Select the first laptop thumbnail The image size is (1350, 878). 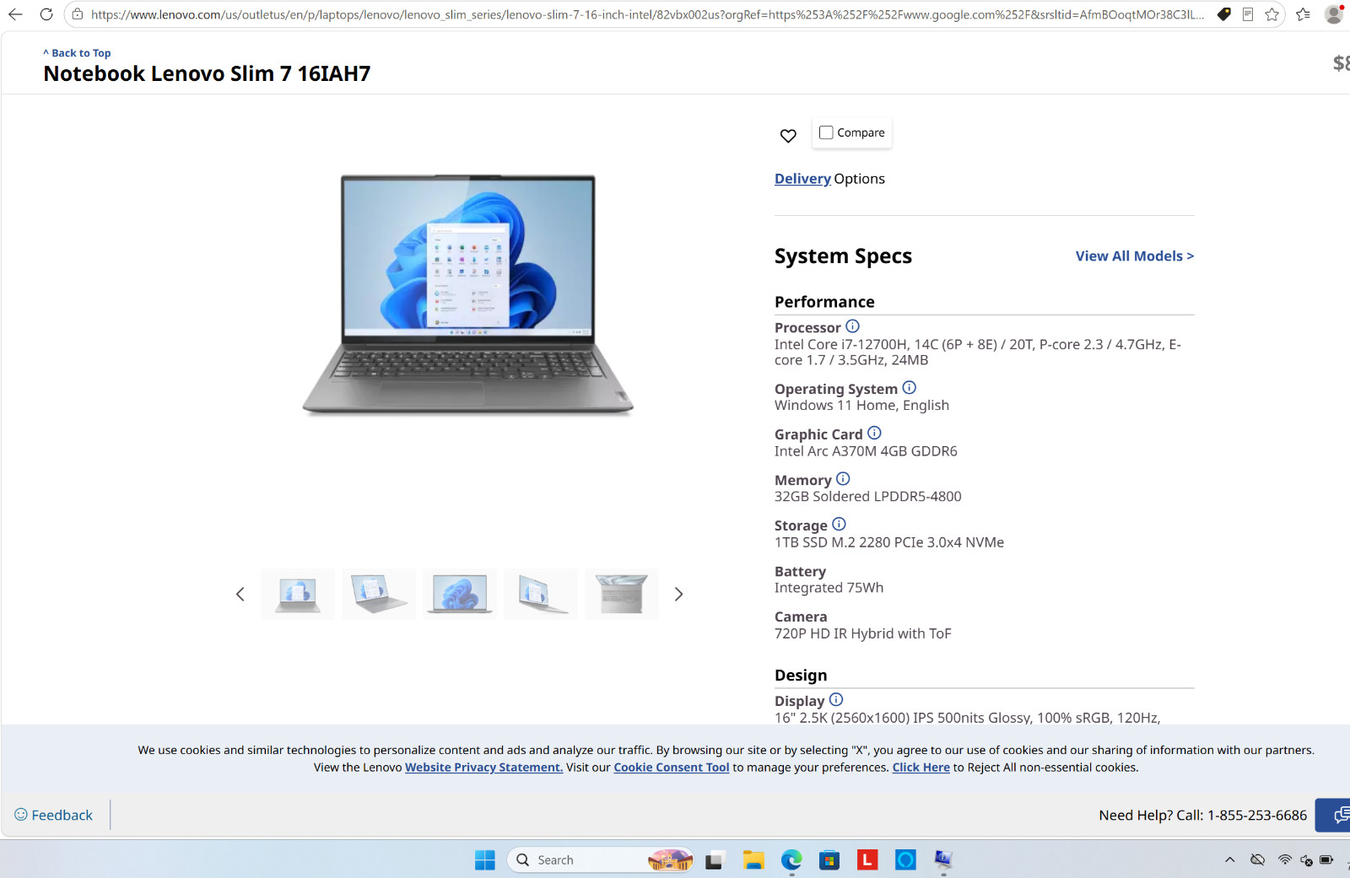pos(298,594)
